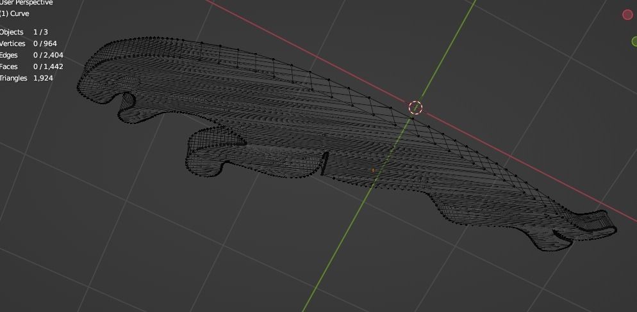
Task: Click the Edges '0 / 2,404' statistic
Action: (48, 55)
